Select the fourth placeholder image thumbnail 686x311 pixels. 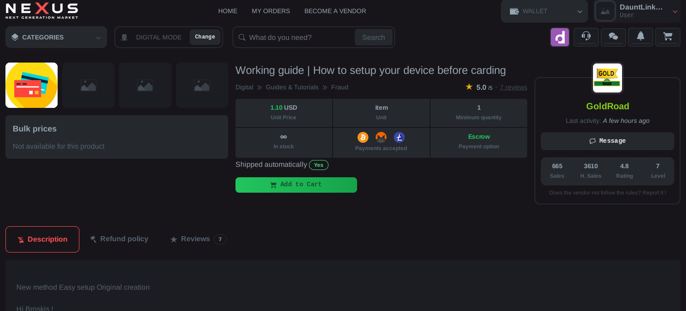coord(202,85)
